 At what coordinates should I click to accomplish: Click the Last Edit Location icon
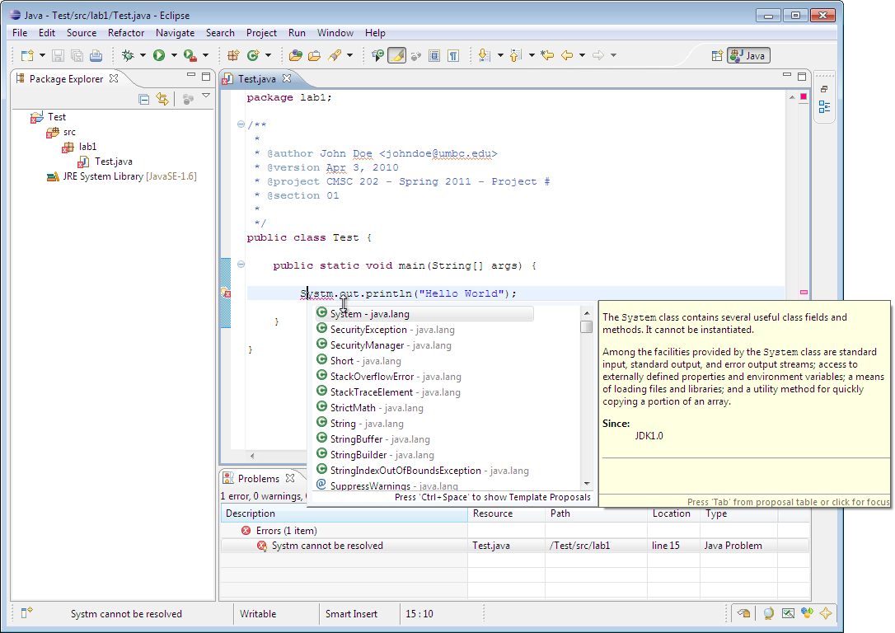547,55
